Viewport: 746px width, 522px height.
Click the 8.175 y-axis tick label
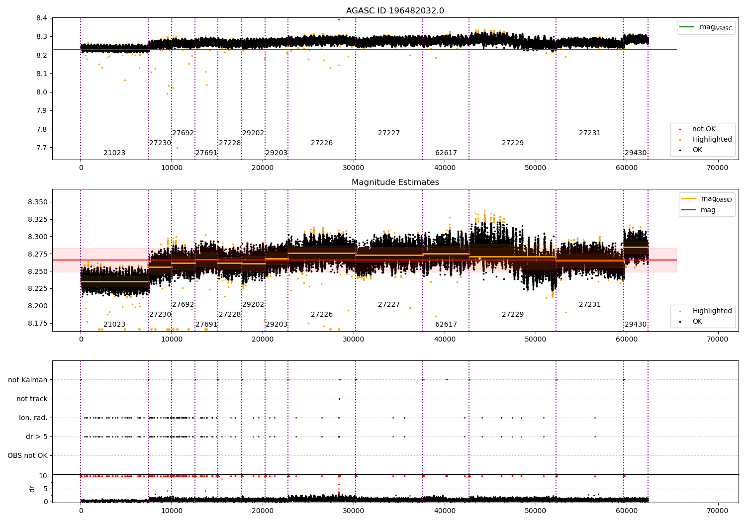(38, 324)
